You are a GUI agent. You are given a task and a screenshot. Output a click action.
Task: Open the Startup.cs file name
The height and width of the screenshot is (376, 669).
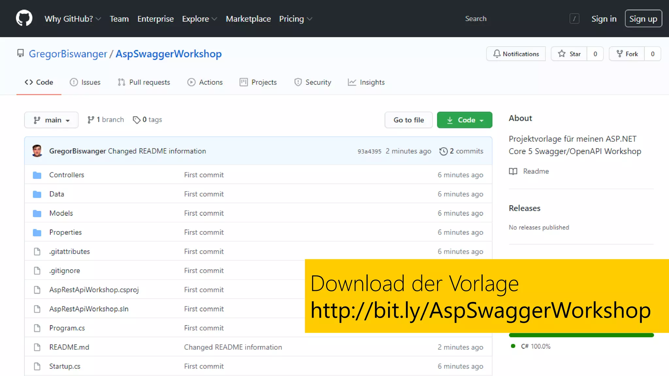[65, 366]
